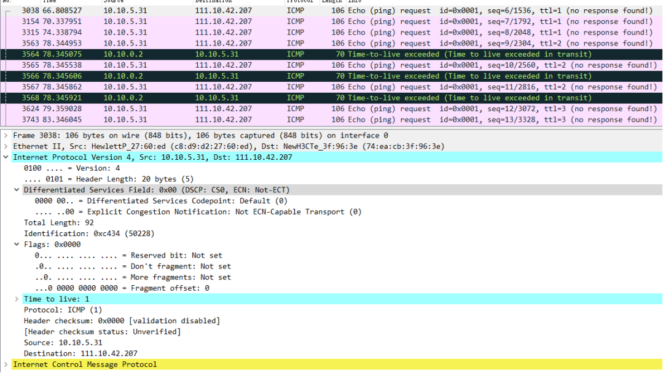Select the Don't fragment: Not set line
663x373 pixels.
(x=133, y=267)
